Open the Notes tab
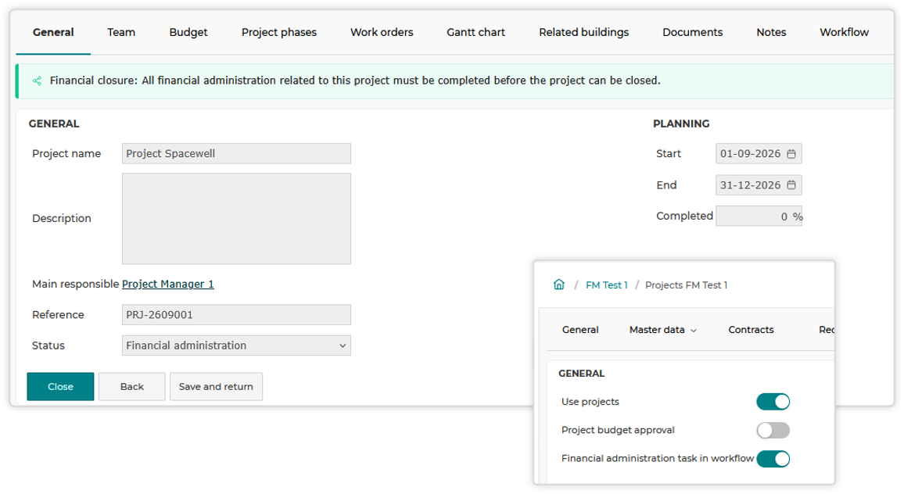 tap(771, 32)
